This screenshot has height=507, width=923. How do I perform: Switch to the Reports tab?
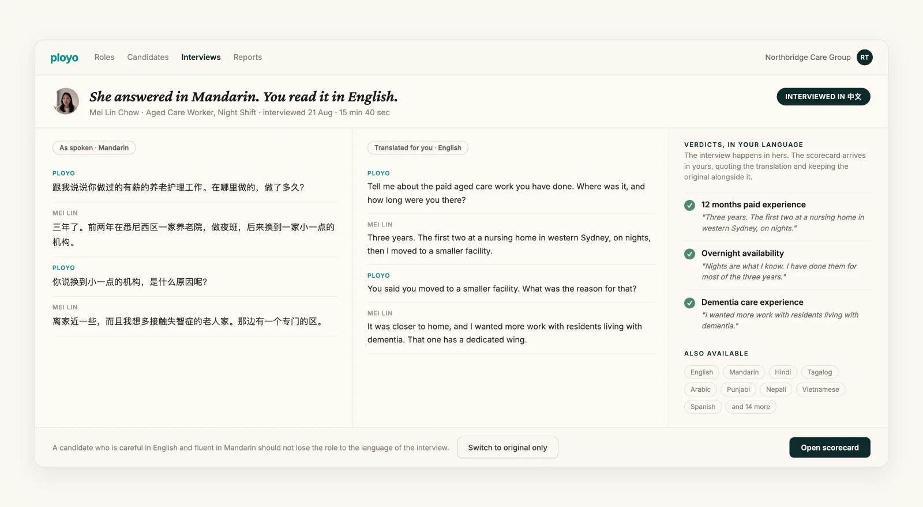tap(247, 57)
